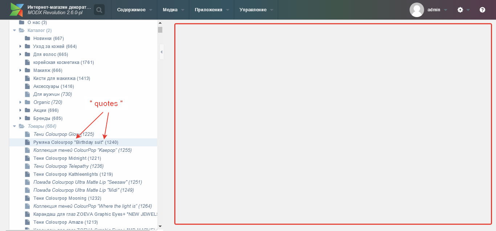Screen dimensions: 496x231
Task: Open Помада Ultra Matte Lip "Seesaw" (1251)
Action: [x=88, y=182]
